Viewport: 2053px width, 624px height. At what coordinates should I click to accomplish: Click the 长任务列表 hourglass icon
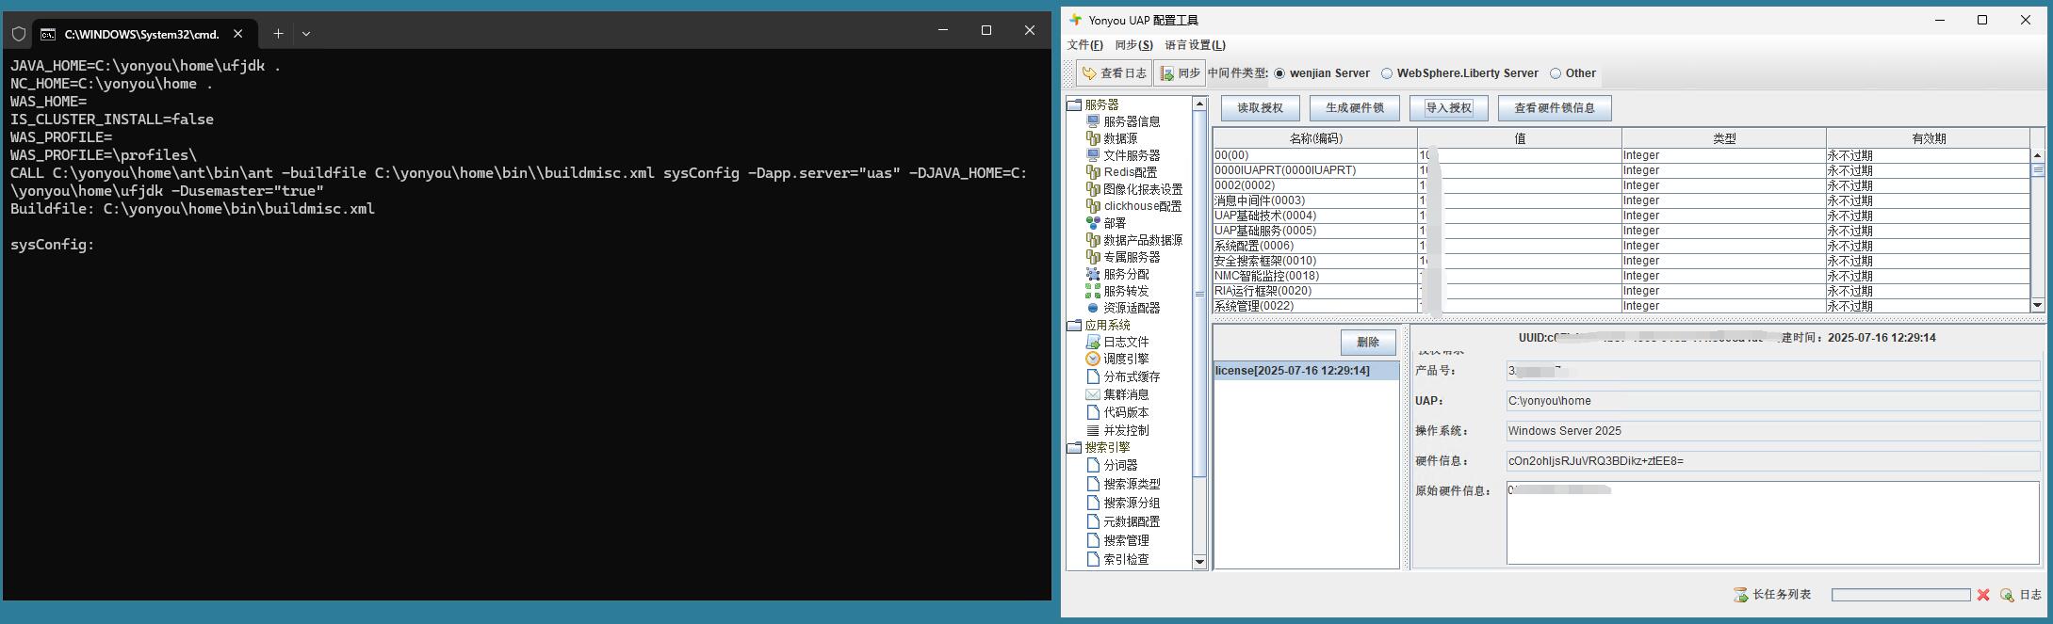point(1741,595)
